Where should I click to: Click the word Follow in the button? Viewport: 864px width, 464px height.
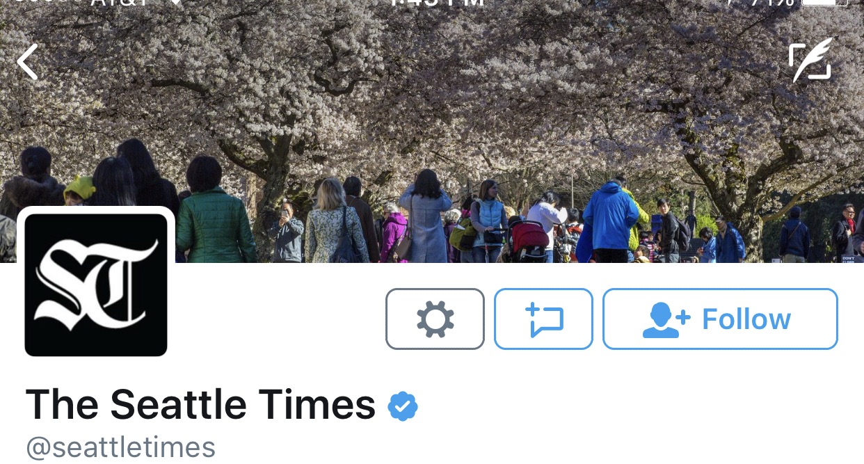(746, 319)
